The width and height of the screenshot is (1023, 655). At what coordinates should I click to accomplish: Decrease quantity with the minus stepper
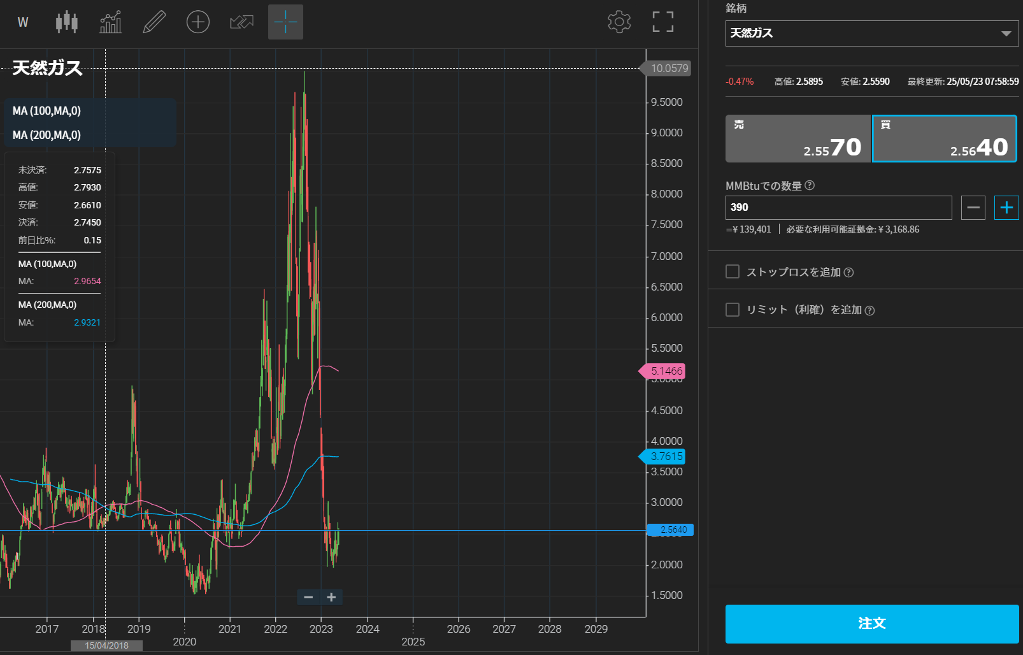(973, 208)
